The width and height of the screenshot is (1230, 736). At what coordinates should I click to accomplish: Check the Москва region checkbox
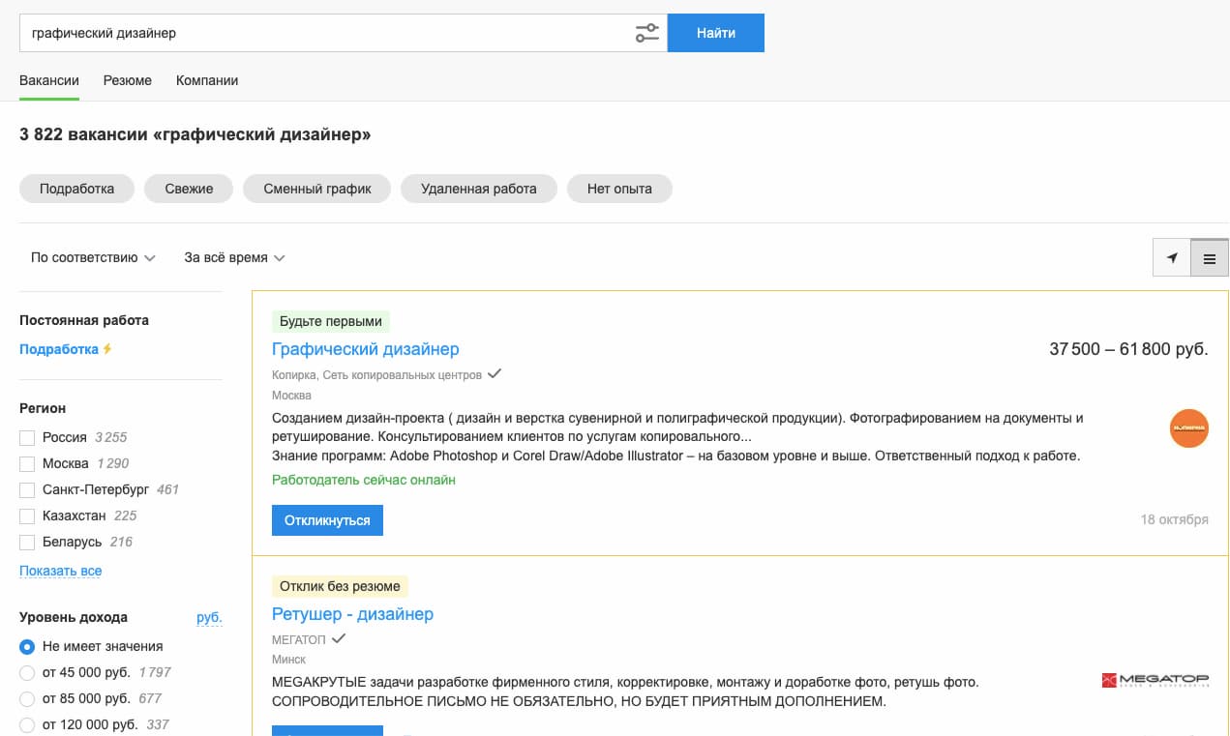[x=27, y=463]
